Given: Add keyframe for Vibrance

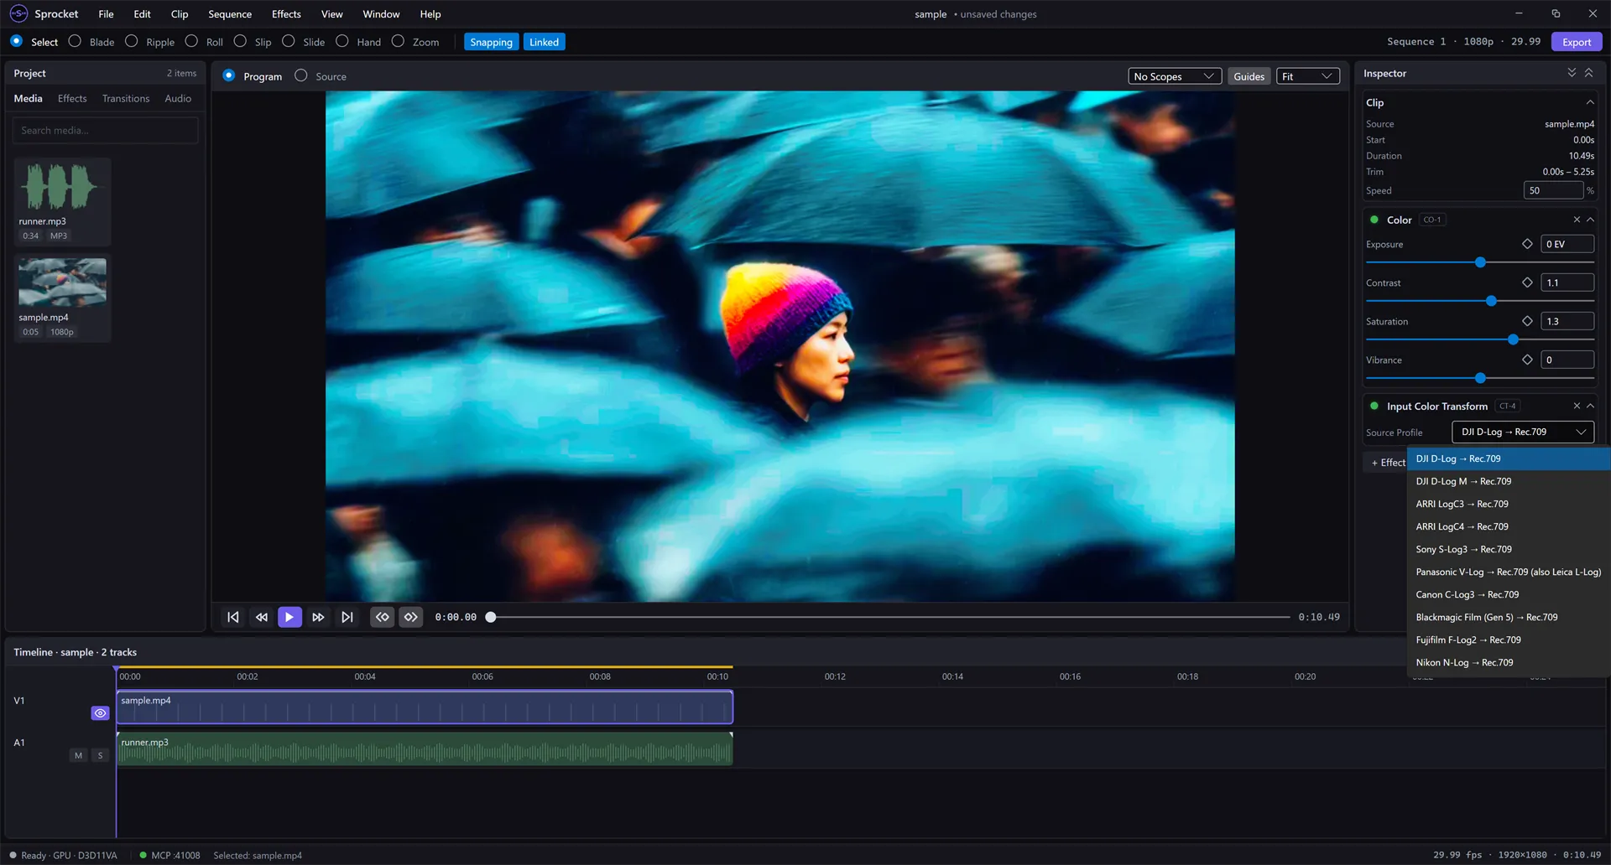Looking at the screenshot, I should (1527, 360).
